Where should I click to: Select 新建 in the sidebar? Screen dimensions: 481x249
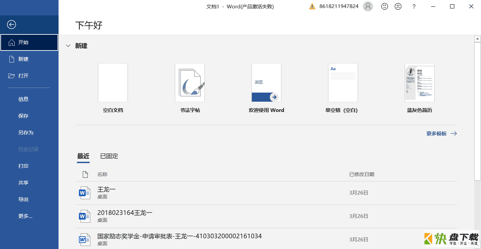pos(29,59)
